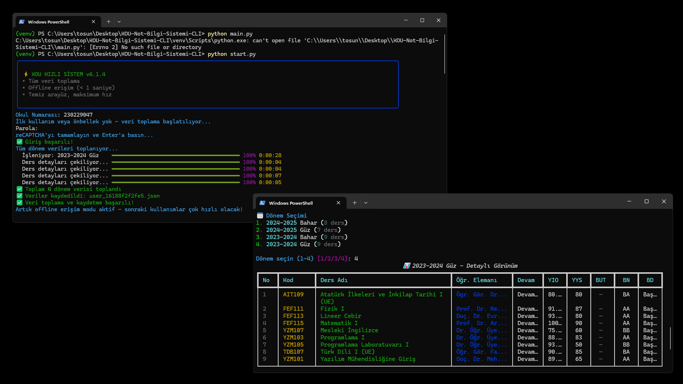Screen dimensions: 683x384
Task: Click the KOU HIZLI SİSTEM v6.1.4 title
Action: click(x=68, y=74)
